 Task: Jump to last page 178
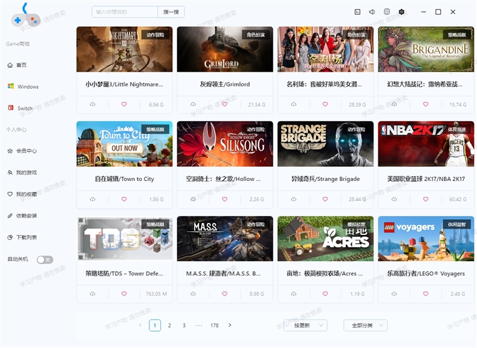click(214, 325)
